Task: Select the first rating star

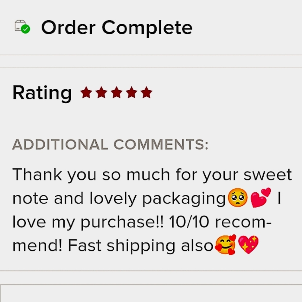Action: (86, 92)
